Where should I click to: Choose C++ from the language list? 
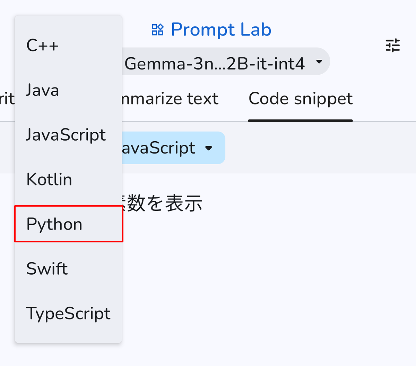pos(43,45)
